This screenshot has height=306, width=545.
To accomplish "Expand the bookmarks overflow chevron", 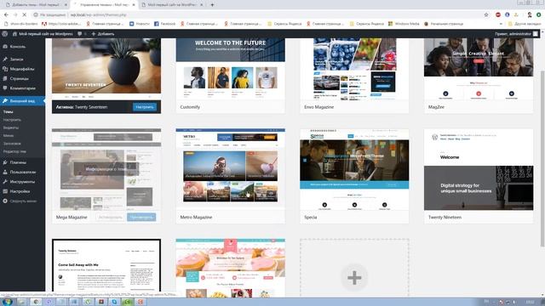I will pyautogui.click(x=501, y=24).
